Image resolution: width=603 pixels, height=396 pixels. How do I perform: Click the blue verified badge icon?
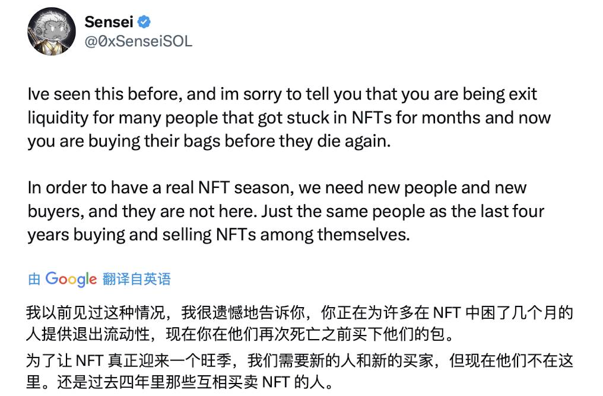[144, 23]
